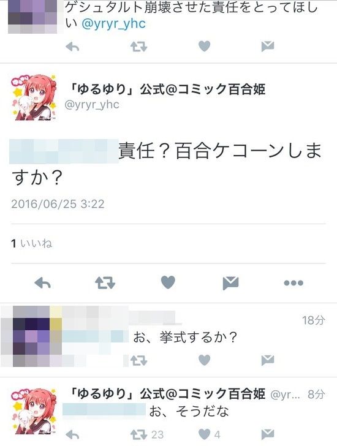Like the top tweet with heart icon

204,46
